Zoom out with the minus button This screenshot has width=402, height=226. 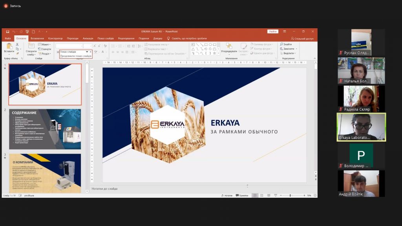click(281, 195)
